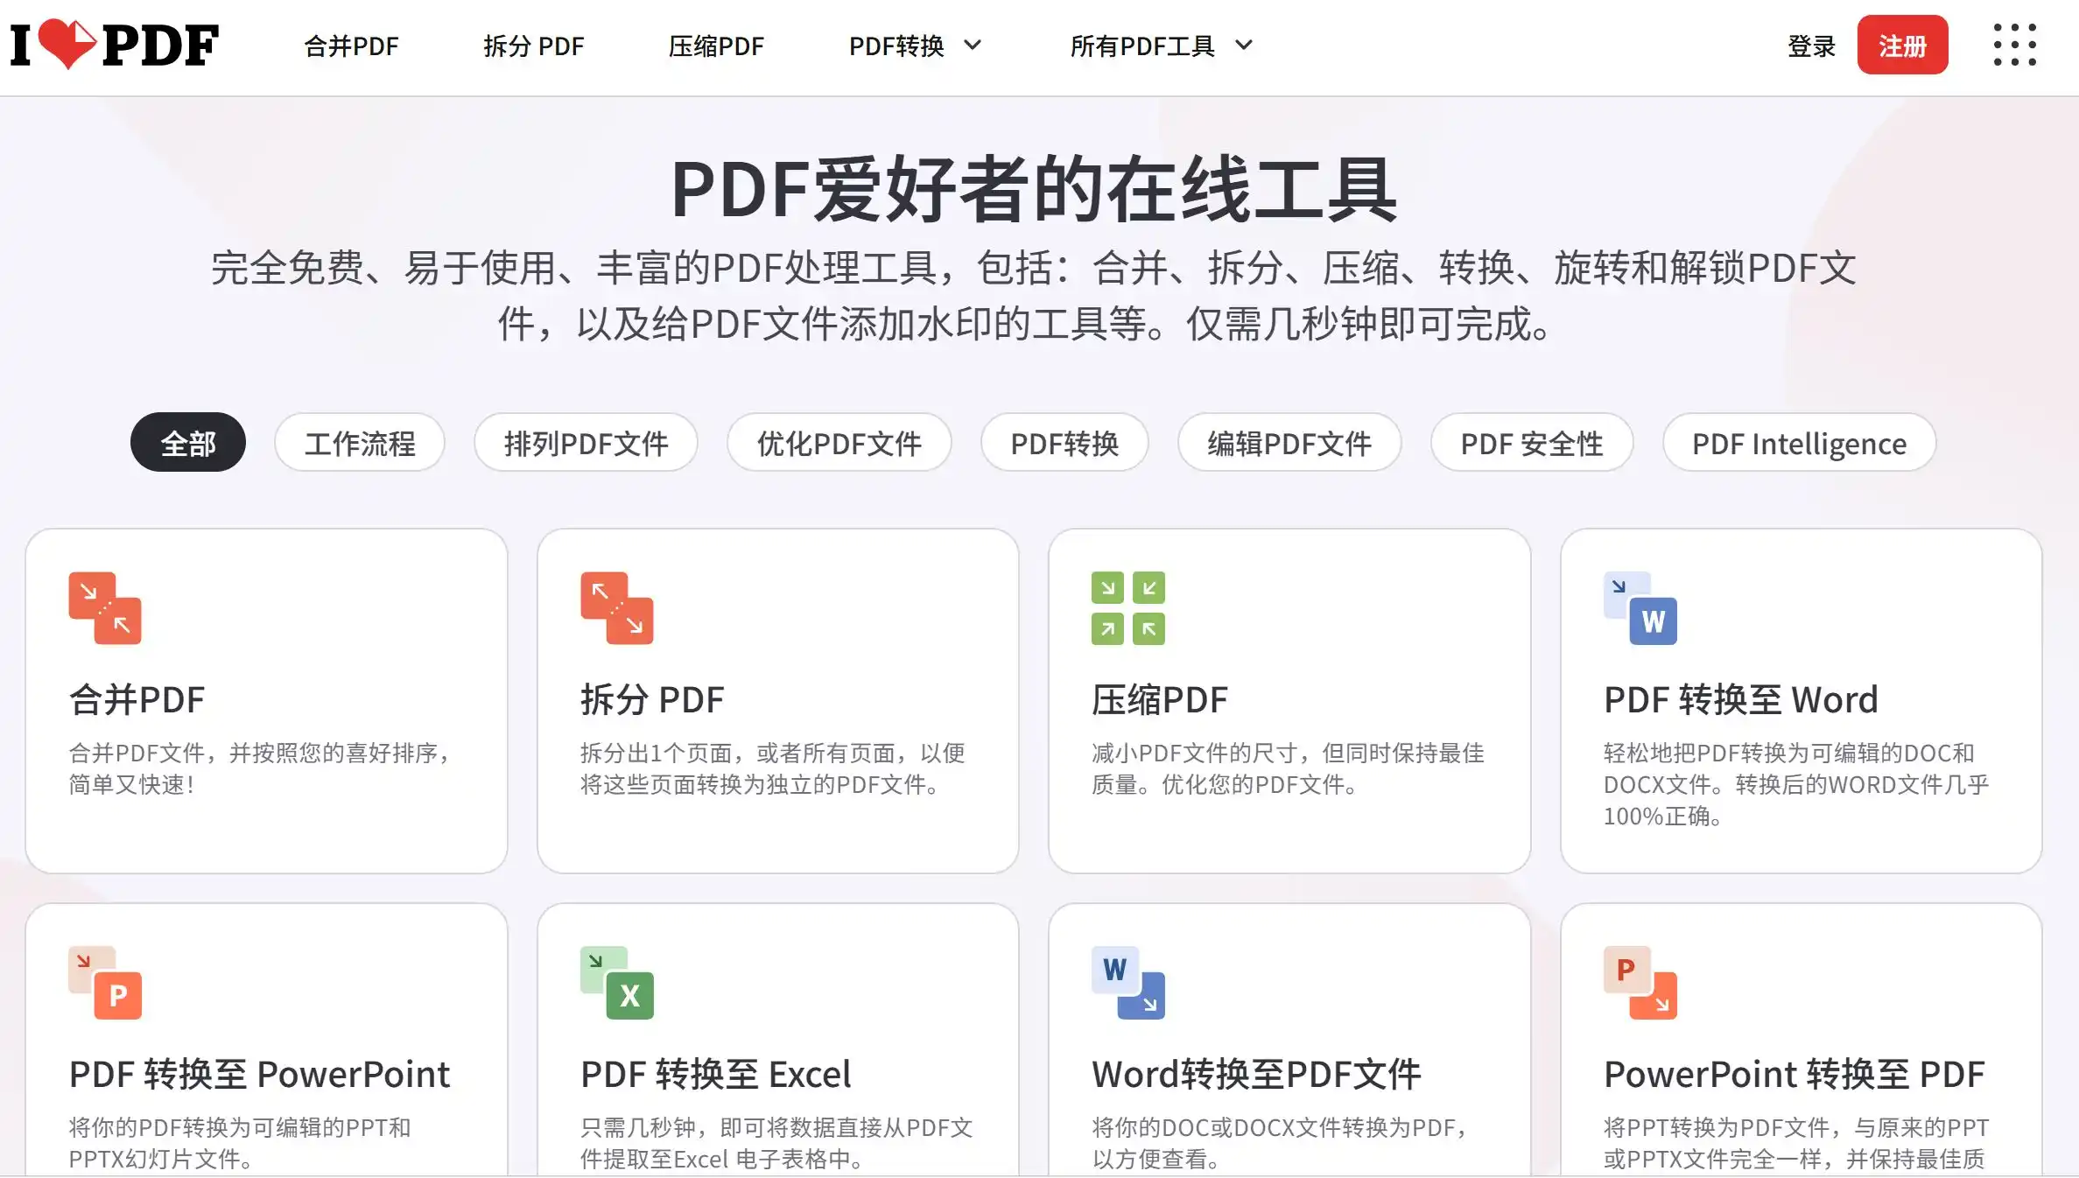Select the 工作流程 filter tab
The image size is (2079, 1178).
(360, 443)
